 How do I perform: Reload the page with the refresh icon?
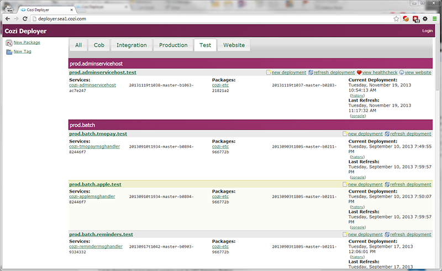(25, 19)
